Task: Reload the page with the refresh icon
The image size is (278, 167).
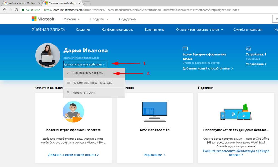Action: click(x=16, y=10)
